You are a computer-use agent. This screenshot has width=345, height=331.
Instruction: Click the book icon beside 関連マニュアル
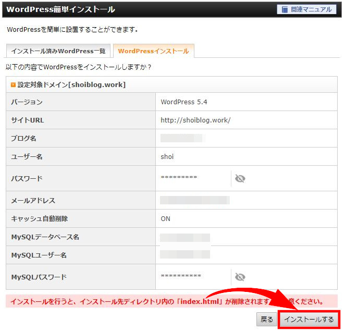[285, 10]
